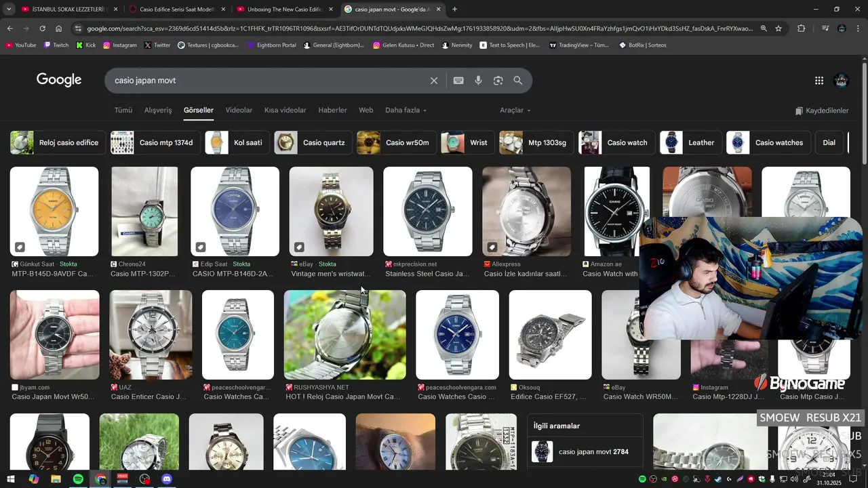Filter by Casio quartz chip

[313, 143]
